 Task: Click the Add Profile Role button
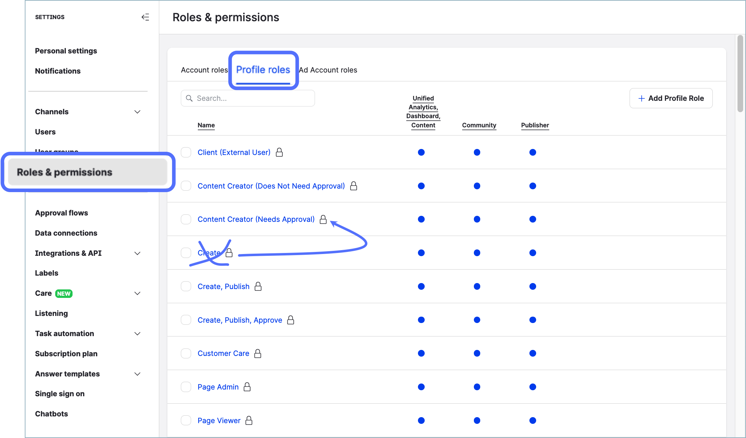[671, 98]
